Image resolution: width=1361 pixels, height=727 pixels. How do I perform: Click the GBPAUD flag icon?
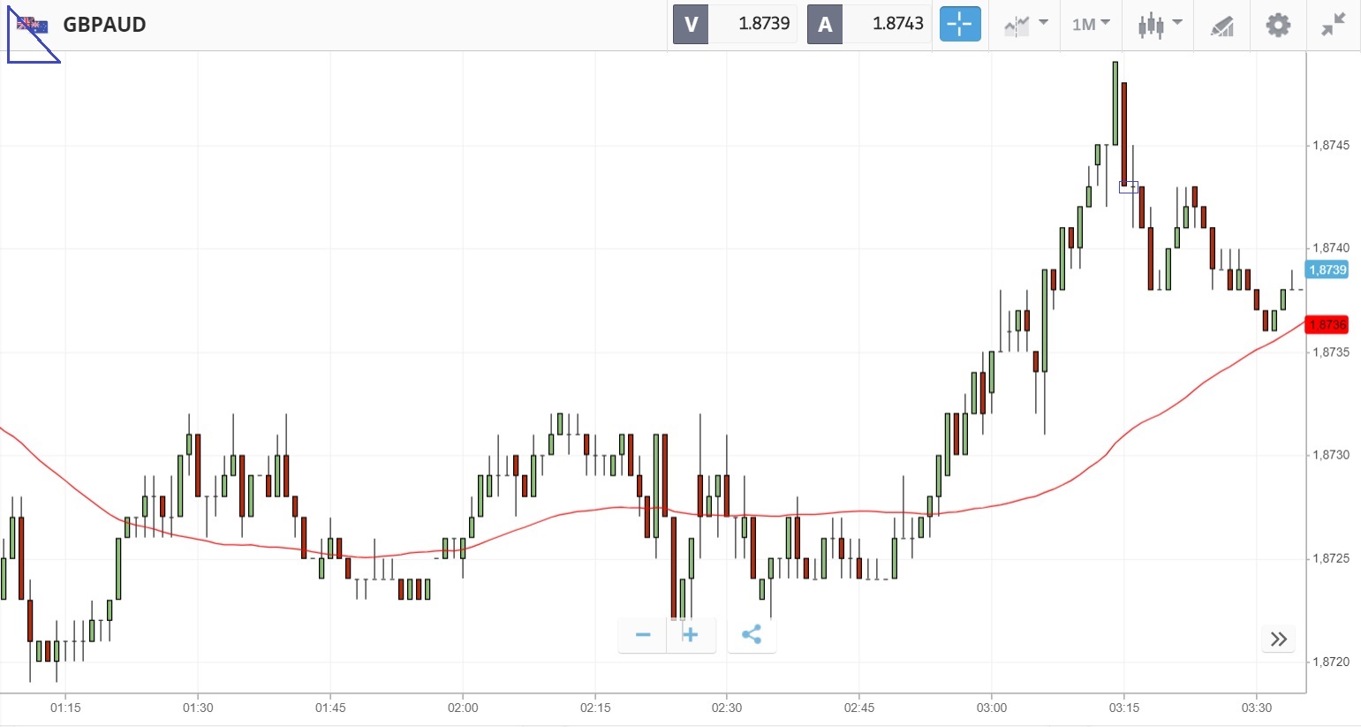point(33,25)
